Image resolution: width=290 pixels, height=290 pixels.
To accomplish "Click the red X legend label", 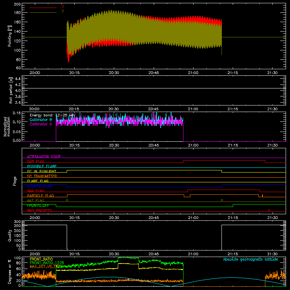I will click(63, 6).
